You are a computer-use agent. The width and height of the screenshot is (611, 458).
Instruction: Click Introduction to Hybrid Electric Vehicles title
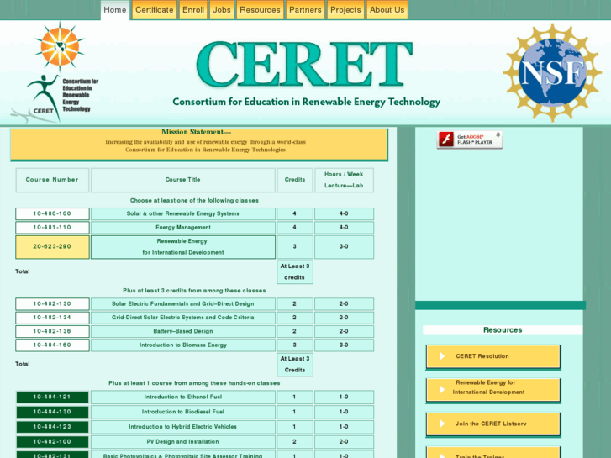(182, 427)
